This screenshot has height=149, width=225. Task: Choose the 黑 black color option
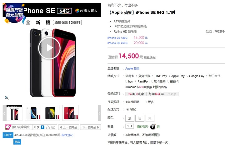pyautogui.click(x=130, y=118)
